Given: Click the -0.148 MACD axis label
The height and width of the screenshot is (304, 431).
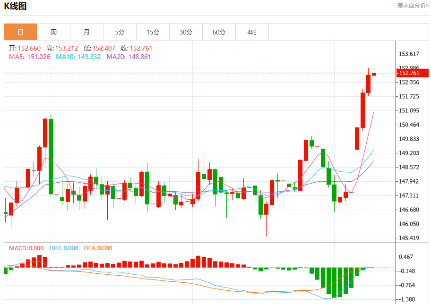Looking at the screenshot, I should pos(407,271).
